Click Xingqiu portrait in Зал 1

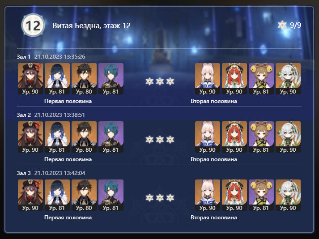point(111,79)
